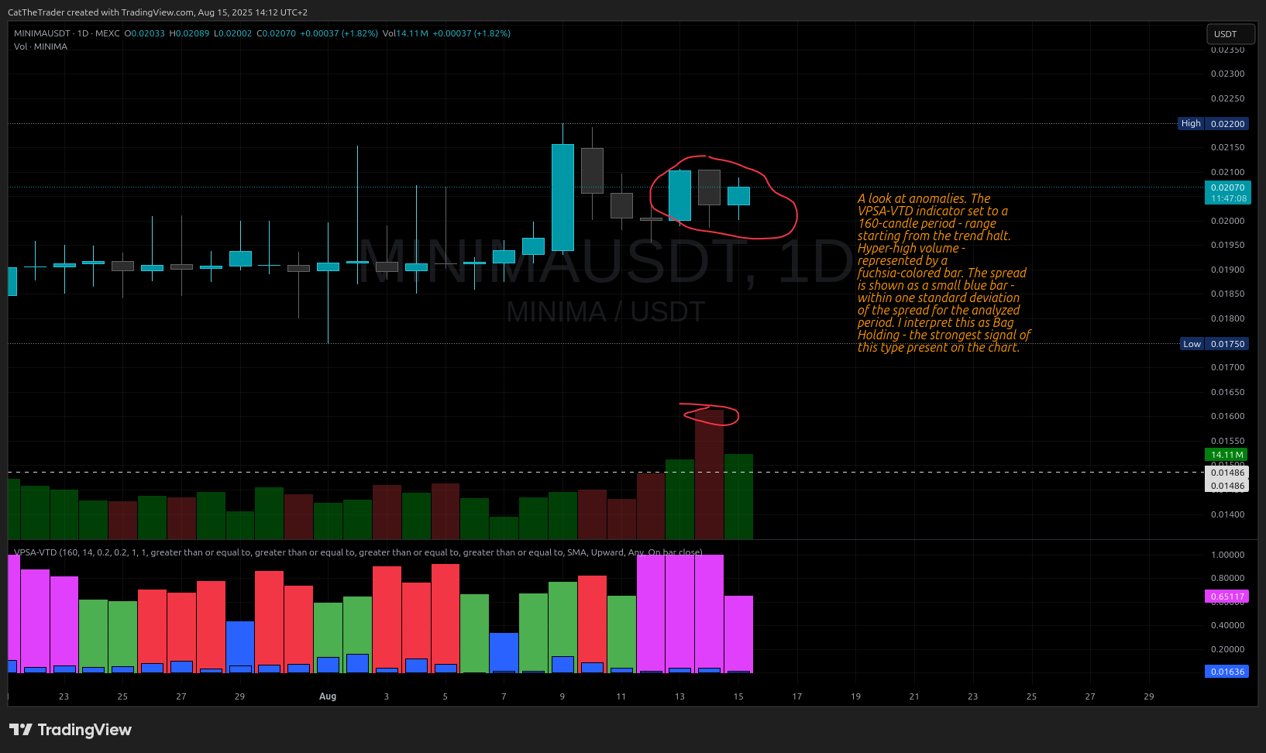This screenshot has height=753, width=1266.
Task: Select the MINIMAUSDT · 1D · MEXC legend title
Action: click(67, 33)
